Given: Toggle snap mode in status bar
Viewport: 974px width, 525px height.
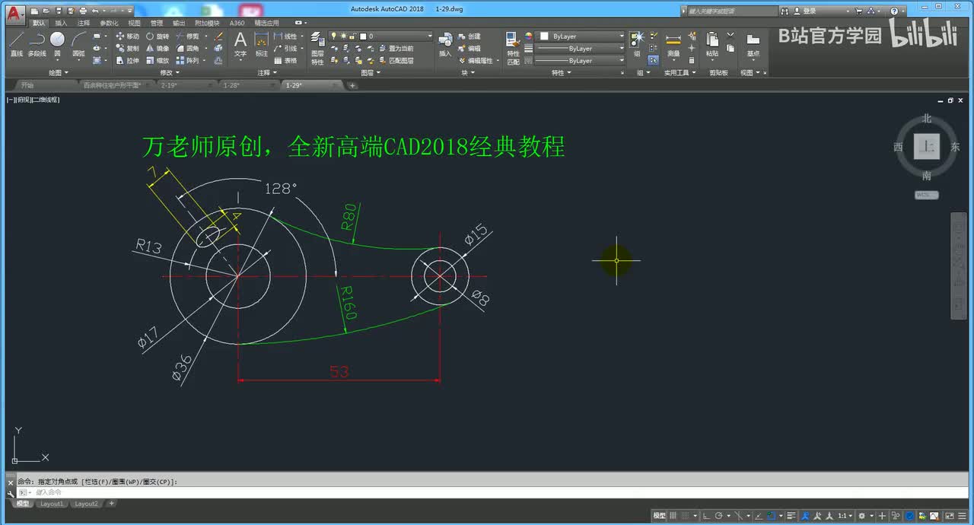Looking at the screenshot, I should pos(685,516).
